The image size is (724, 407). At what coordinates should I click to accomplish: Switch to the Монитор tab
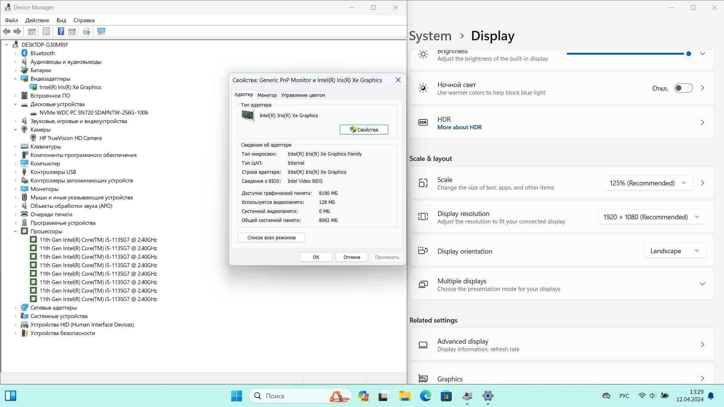pyautogui.click(x=267, y=95)
